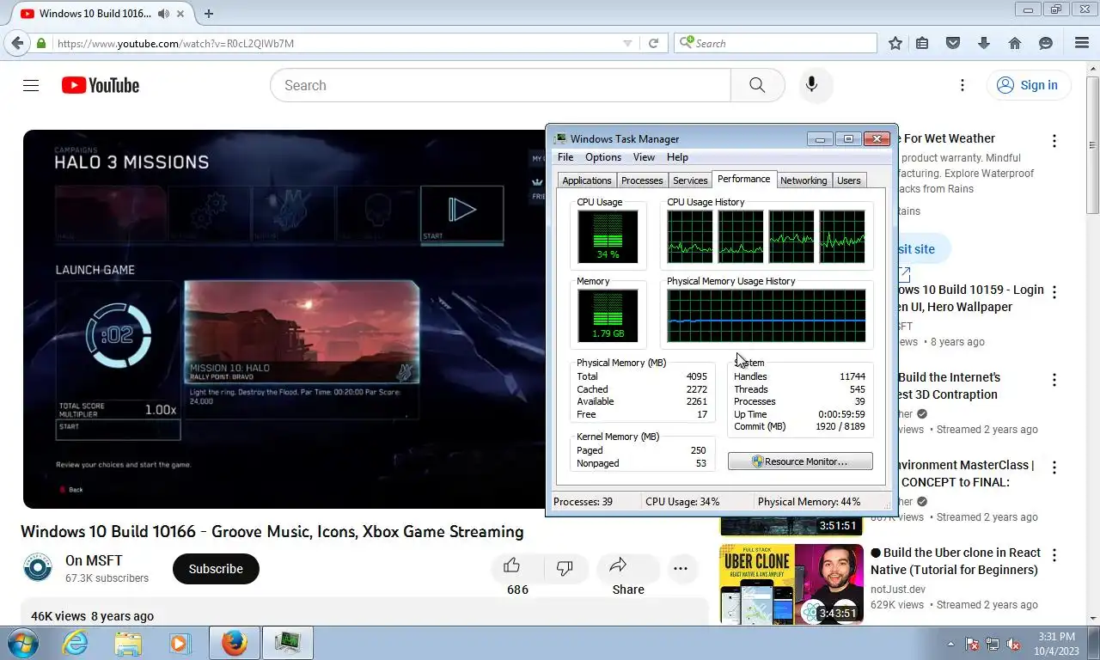The image size is (1100, 660).
Task: Click the Memory 1.79 GB gauge
Action: pyautogui.click(x=608, y=315)
